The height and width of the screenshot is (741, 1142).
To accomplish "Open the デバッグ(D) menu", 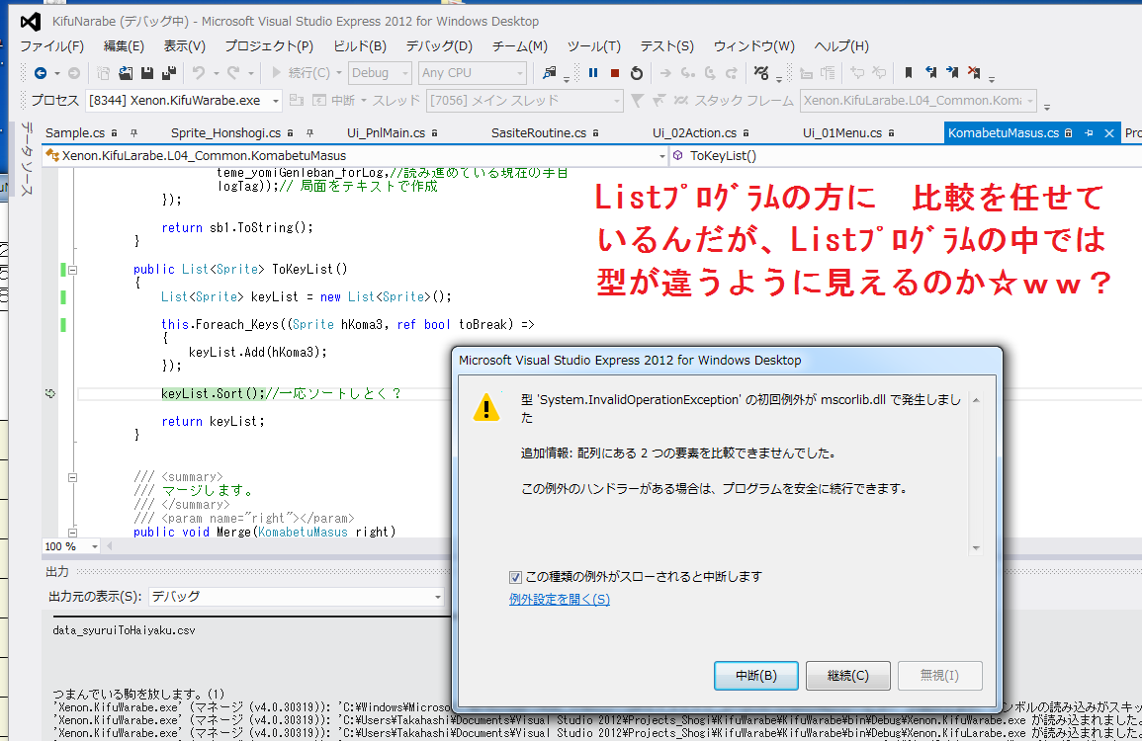I will tap(439, 45).
